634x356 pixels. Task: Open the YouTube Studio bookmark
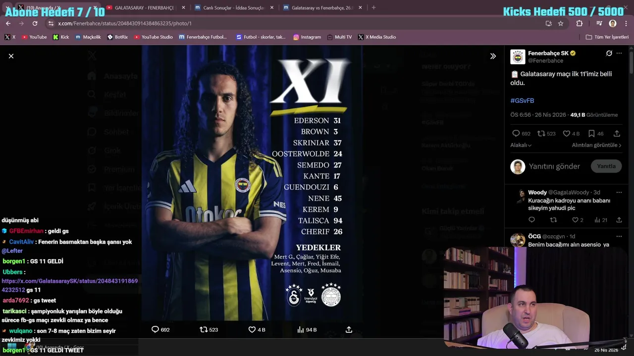coord(153,37)
